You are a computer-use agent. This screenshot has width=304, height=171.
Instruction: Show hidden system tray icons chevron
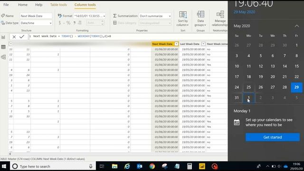coord(267,166)
